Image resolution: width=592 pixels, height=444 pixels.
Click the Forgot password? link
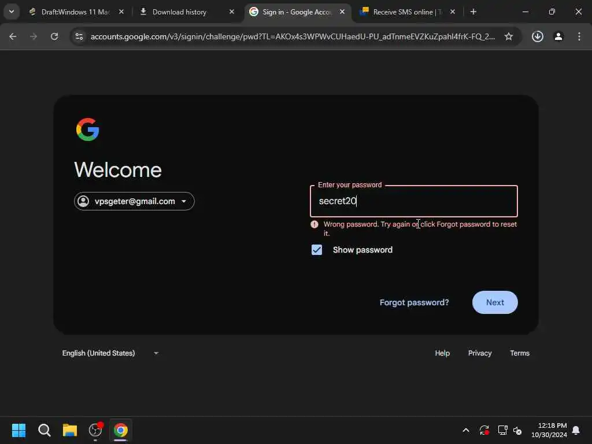[414, 302]
